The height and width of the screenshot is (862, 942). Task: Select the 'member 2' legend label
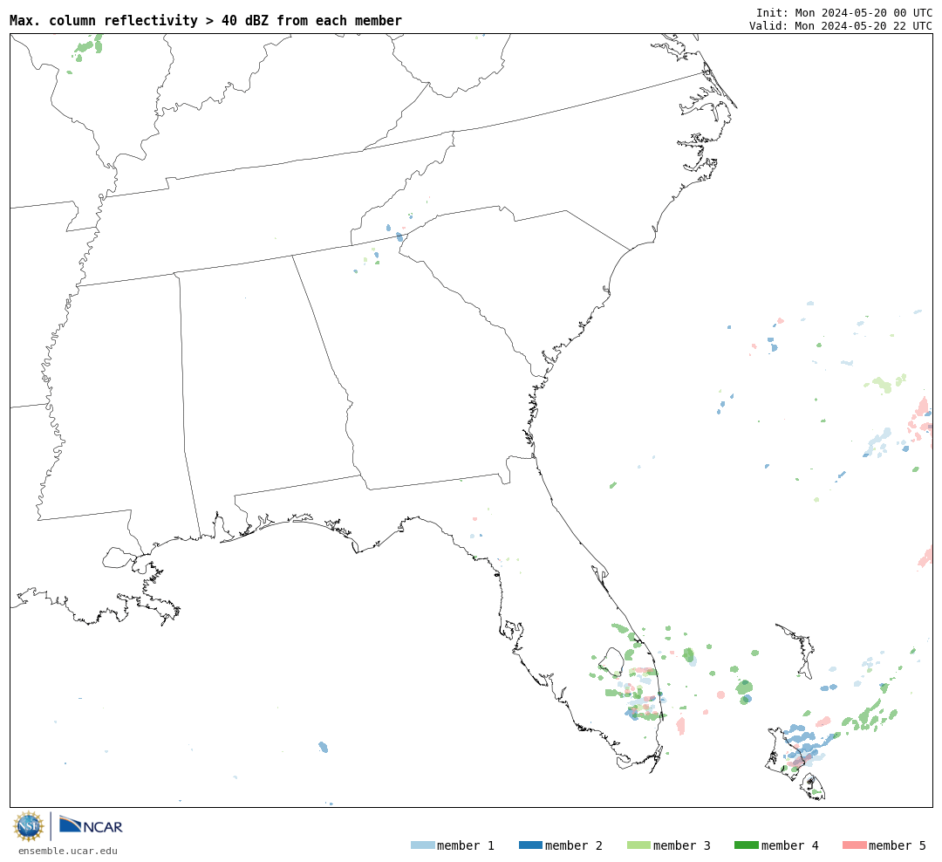click(x=574, y=845)
